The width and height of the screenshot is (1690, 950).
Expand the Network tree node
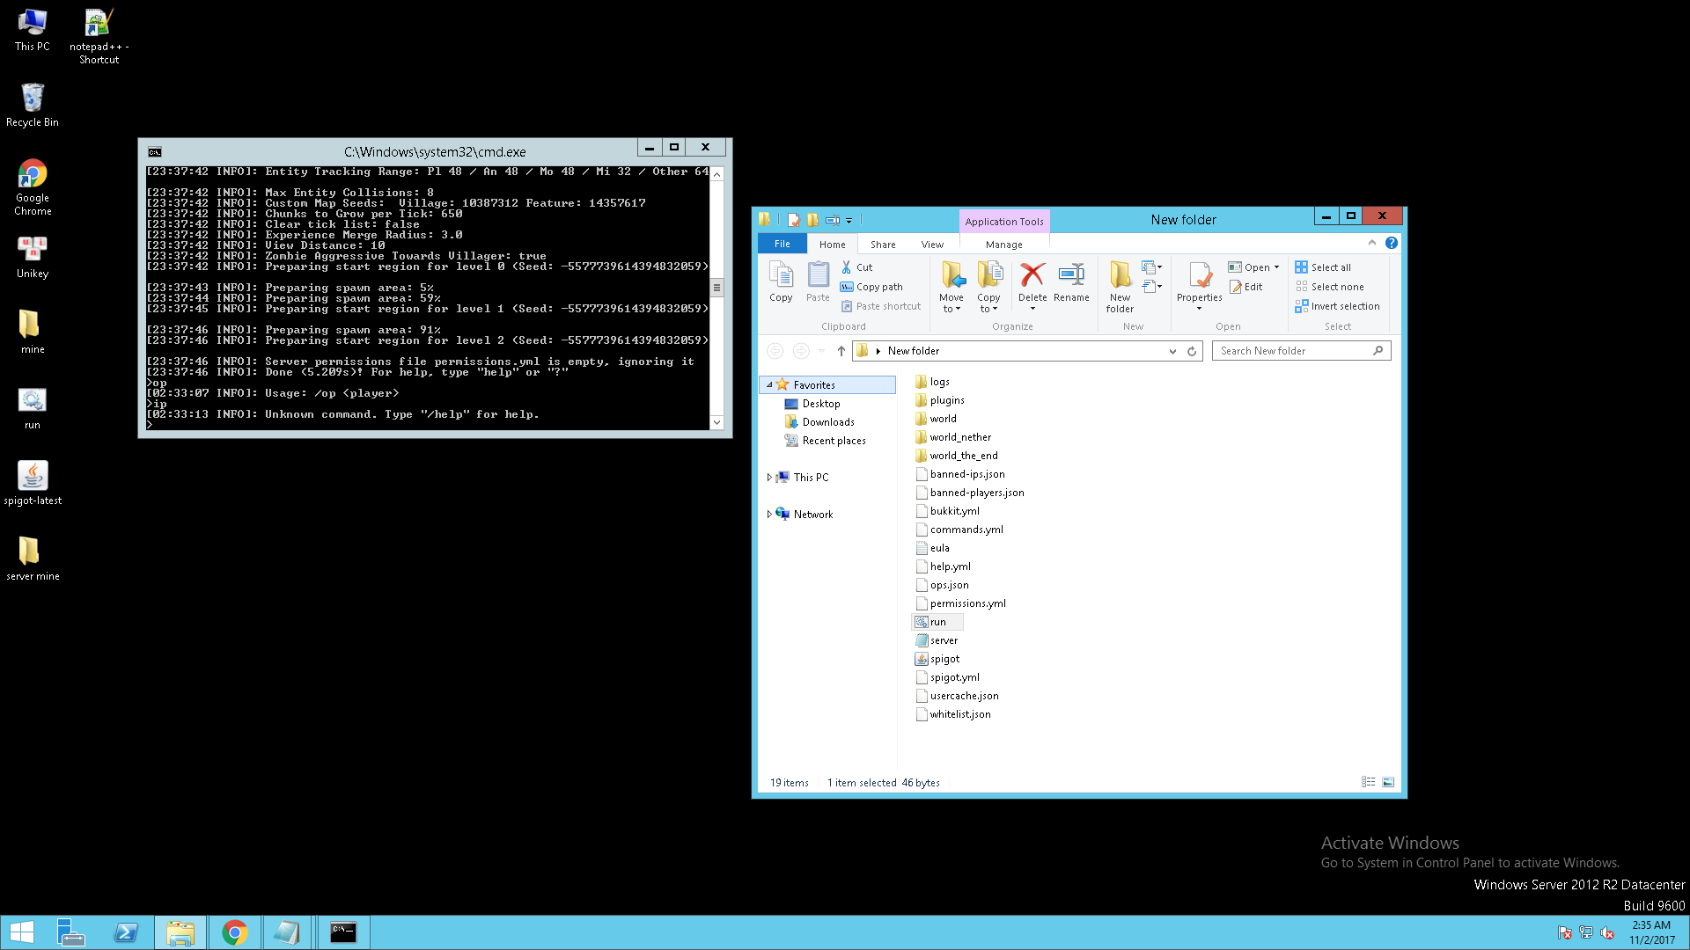[769, 515]
